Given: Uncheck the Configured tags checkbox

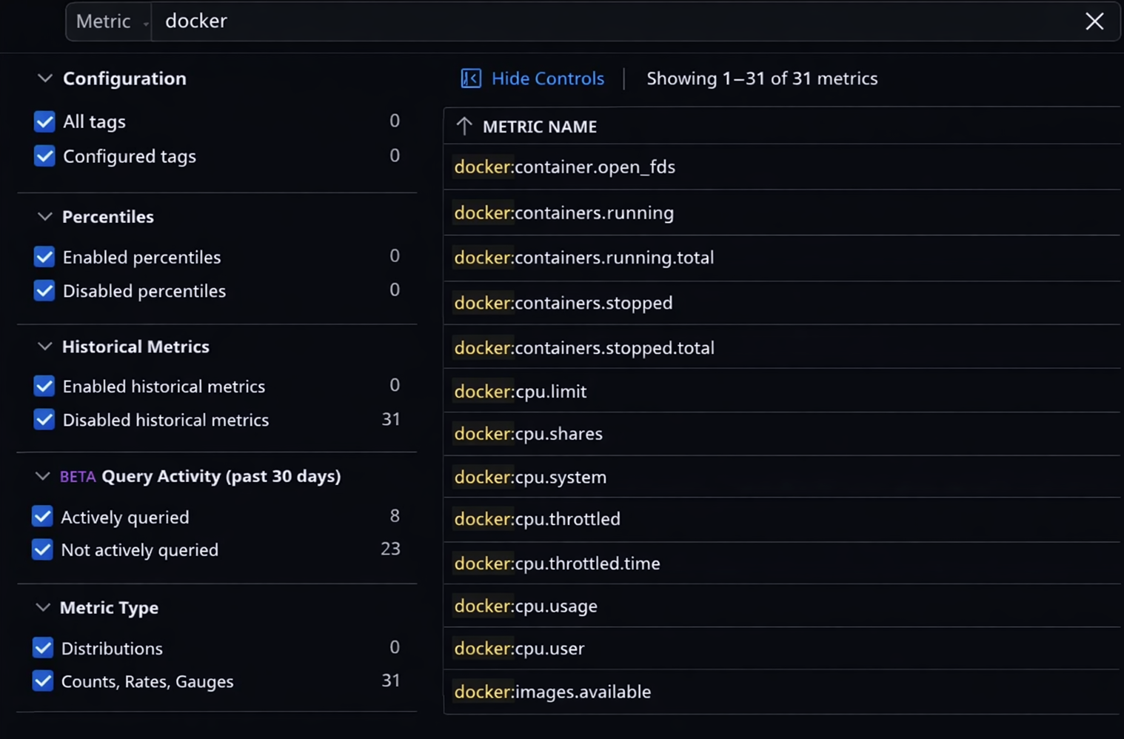Looking at the screenshot, I should [x=44, y=156].
